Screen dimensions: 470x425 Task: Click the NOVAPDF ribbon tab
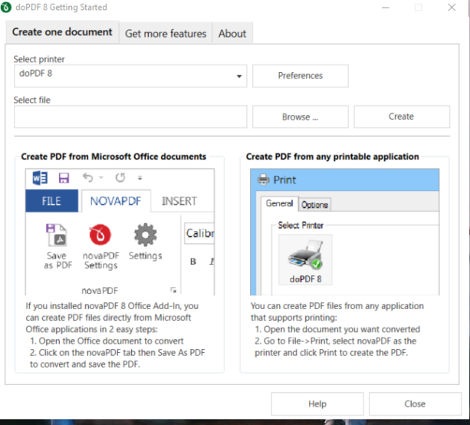point(116,201)
